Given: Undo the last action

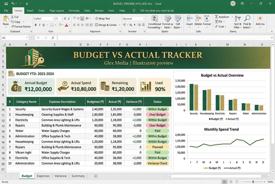Looking at the screenshot, I should (x=13, y=3).
